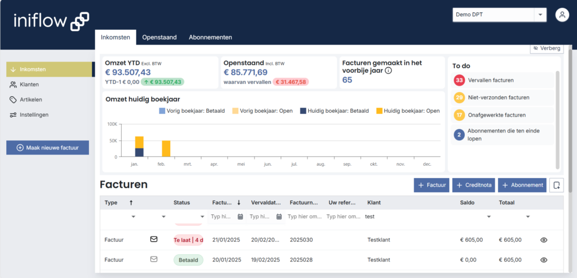This screenshot has width=577, height=278.
Task: Click the info icon beside 'voorbije jaar'
Action: [388, 70]
